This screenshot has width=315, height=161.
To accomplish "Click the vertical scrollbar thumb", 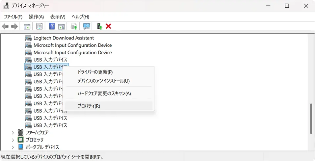I will pos(311,119).
